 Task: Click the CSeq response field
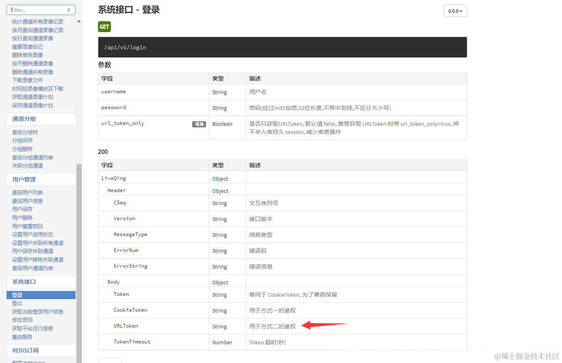click(x=120, y=203)
